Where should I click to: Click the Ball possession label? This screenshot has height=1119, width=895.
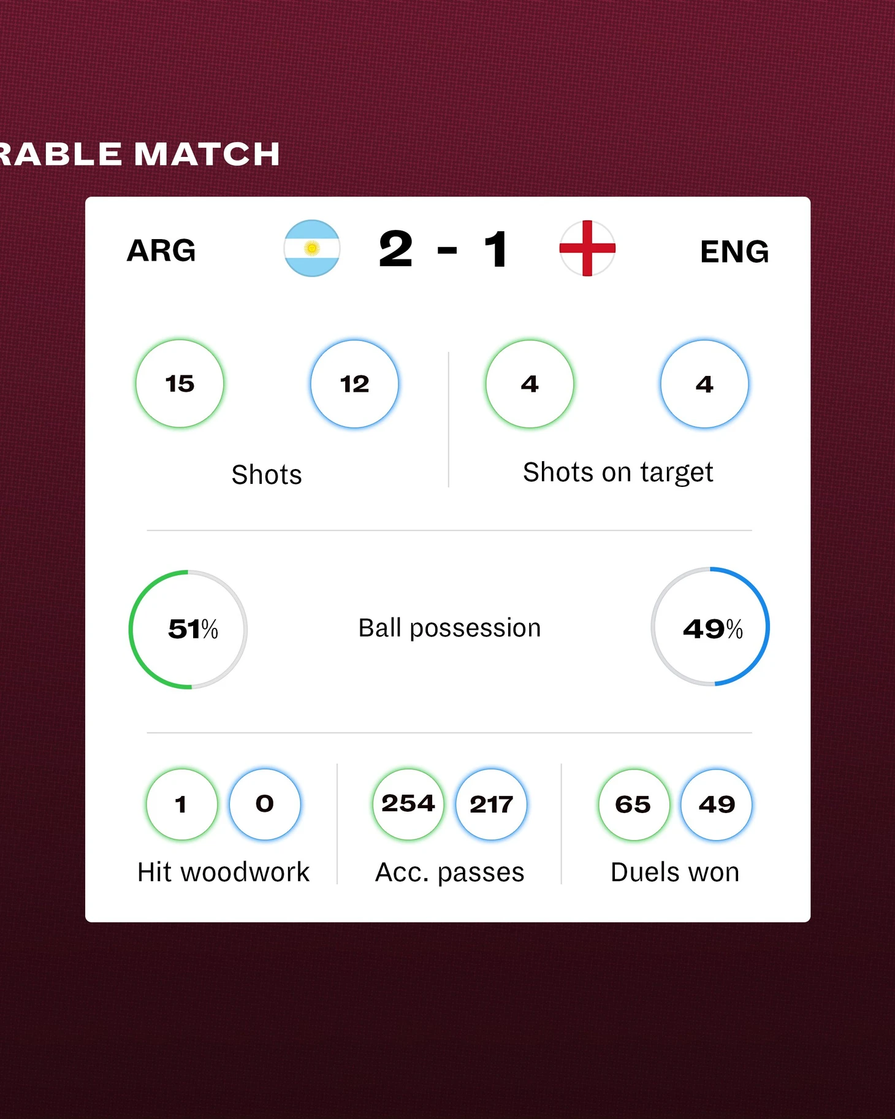pos(449,628)
